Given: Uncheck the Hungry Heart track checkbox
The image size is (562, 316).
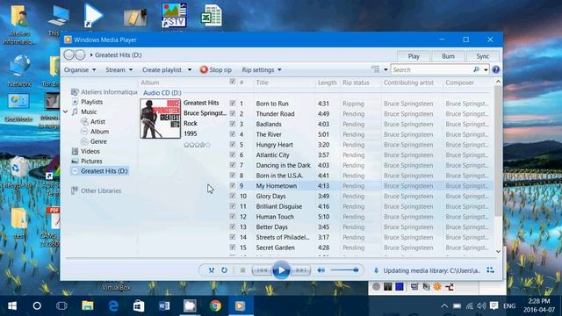Looking at the screenshot, I should (233, 144).
